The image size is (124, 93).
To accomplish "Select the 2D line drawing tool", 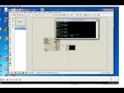I will pyautogui.click(x=10, y=51).
